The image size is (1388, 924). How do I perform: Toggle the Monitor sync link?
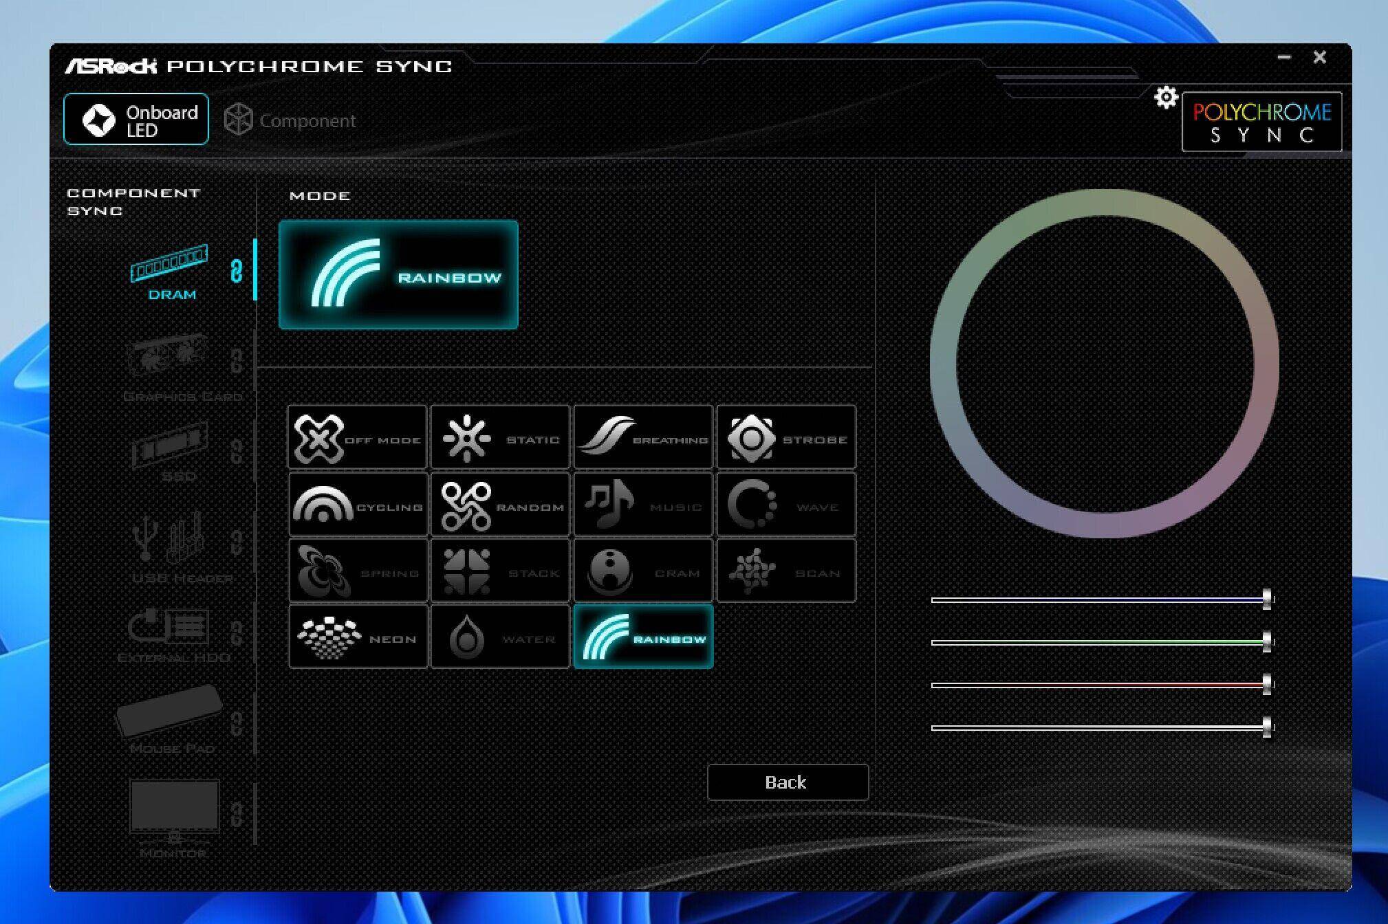(237, 814)
